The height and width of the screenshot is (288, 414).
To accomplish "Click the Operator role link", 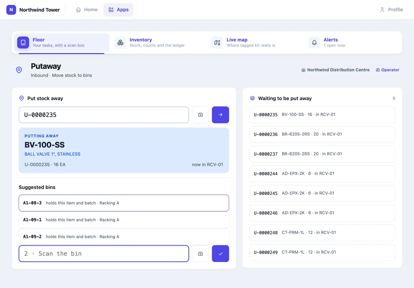I will click(388, 70).
